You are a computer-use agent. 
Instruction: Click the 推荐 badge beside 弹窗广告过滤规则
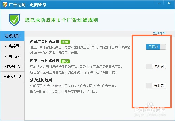65,42
